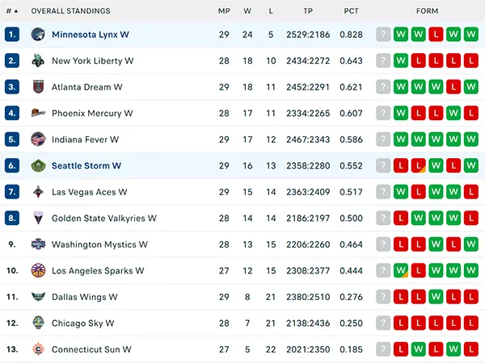
Task: Click Connecticut Sun upcoming match question-mark icon
Action: tap(383, 349)
